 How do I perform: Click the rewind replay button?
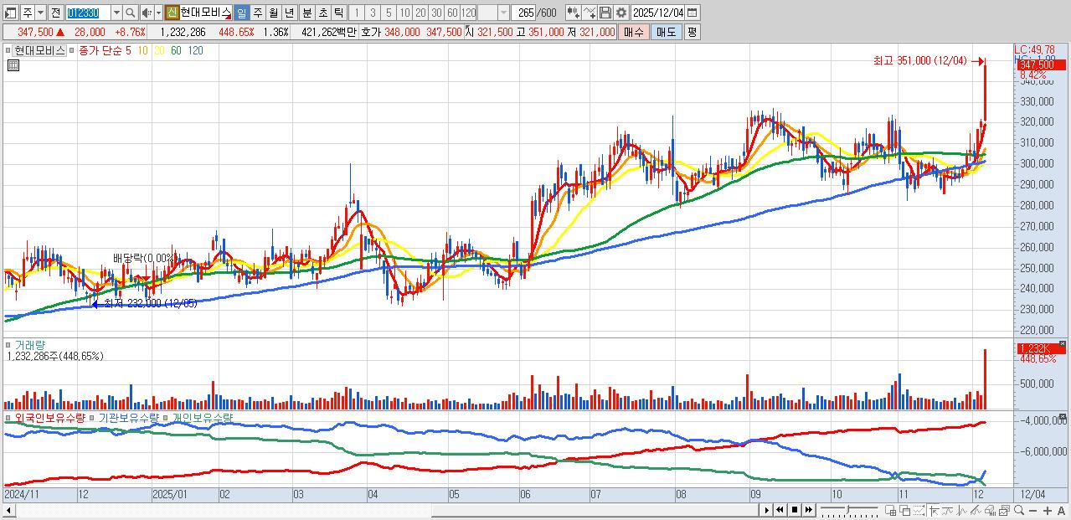pyautogui.click(x=780, y=509)
